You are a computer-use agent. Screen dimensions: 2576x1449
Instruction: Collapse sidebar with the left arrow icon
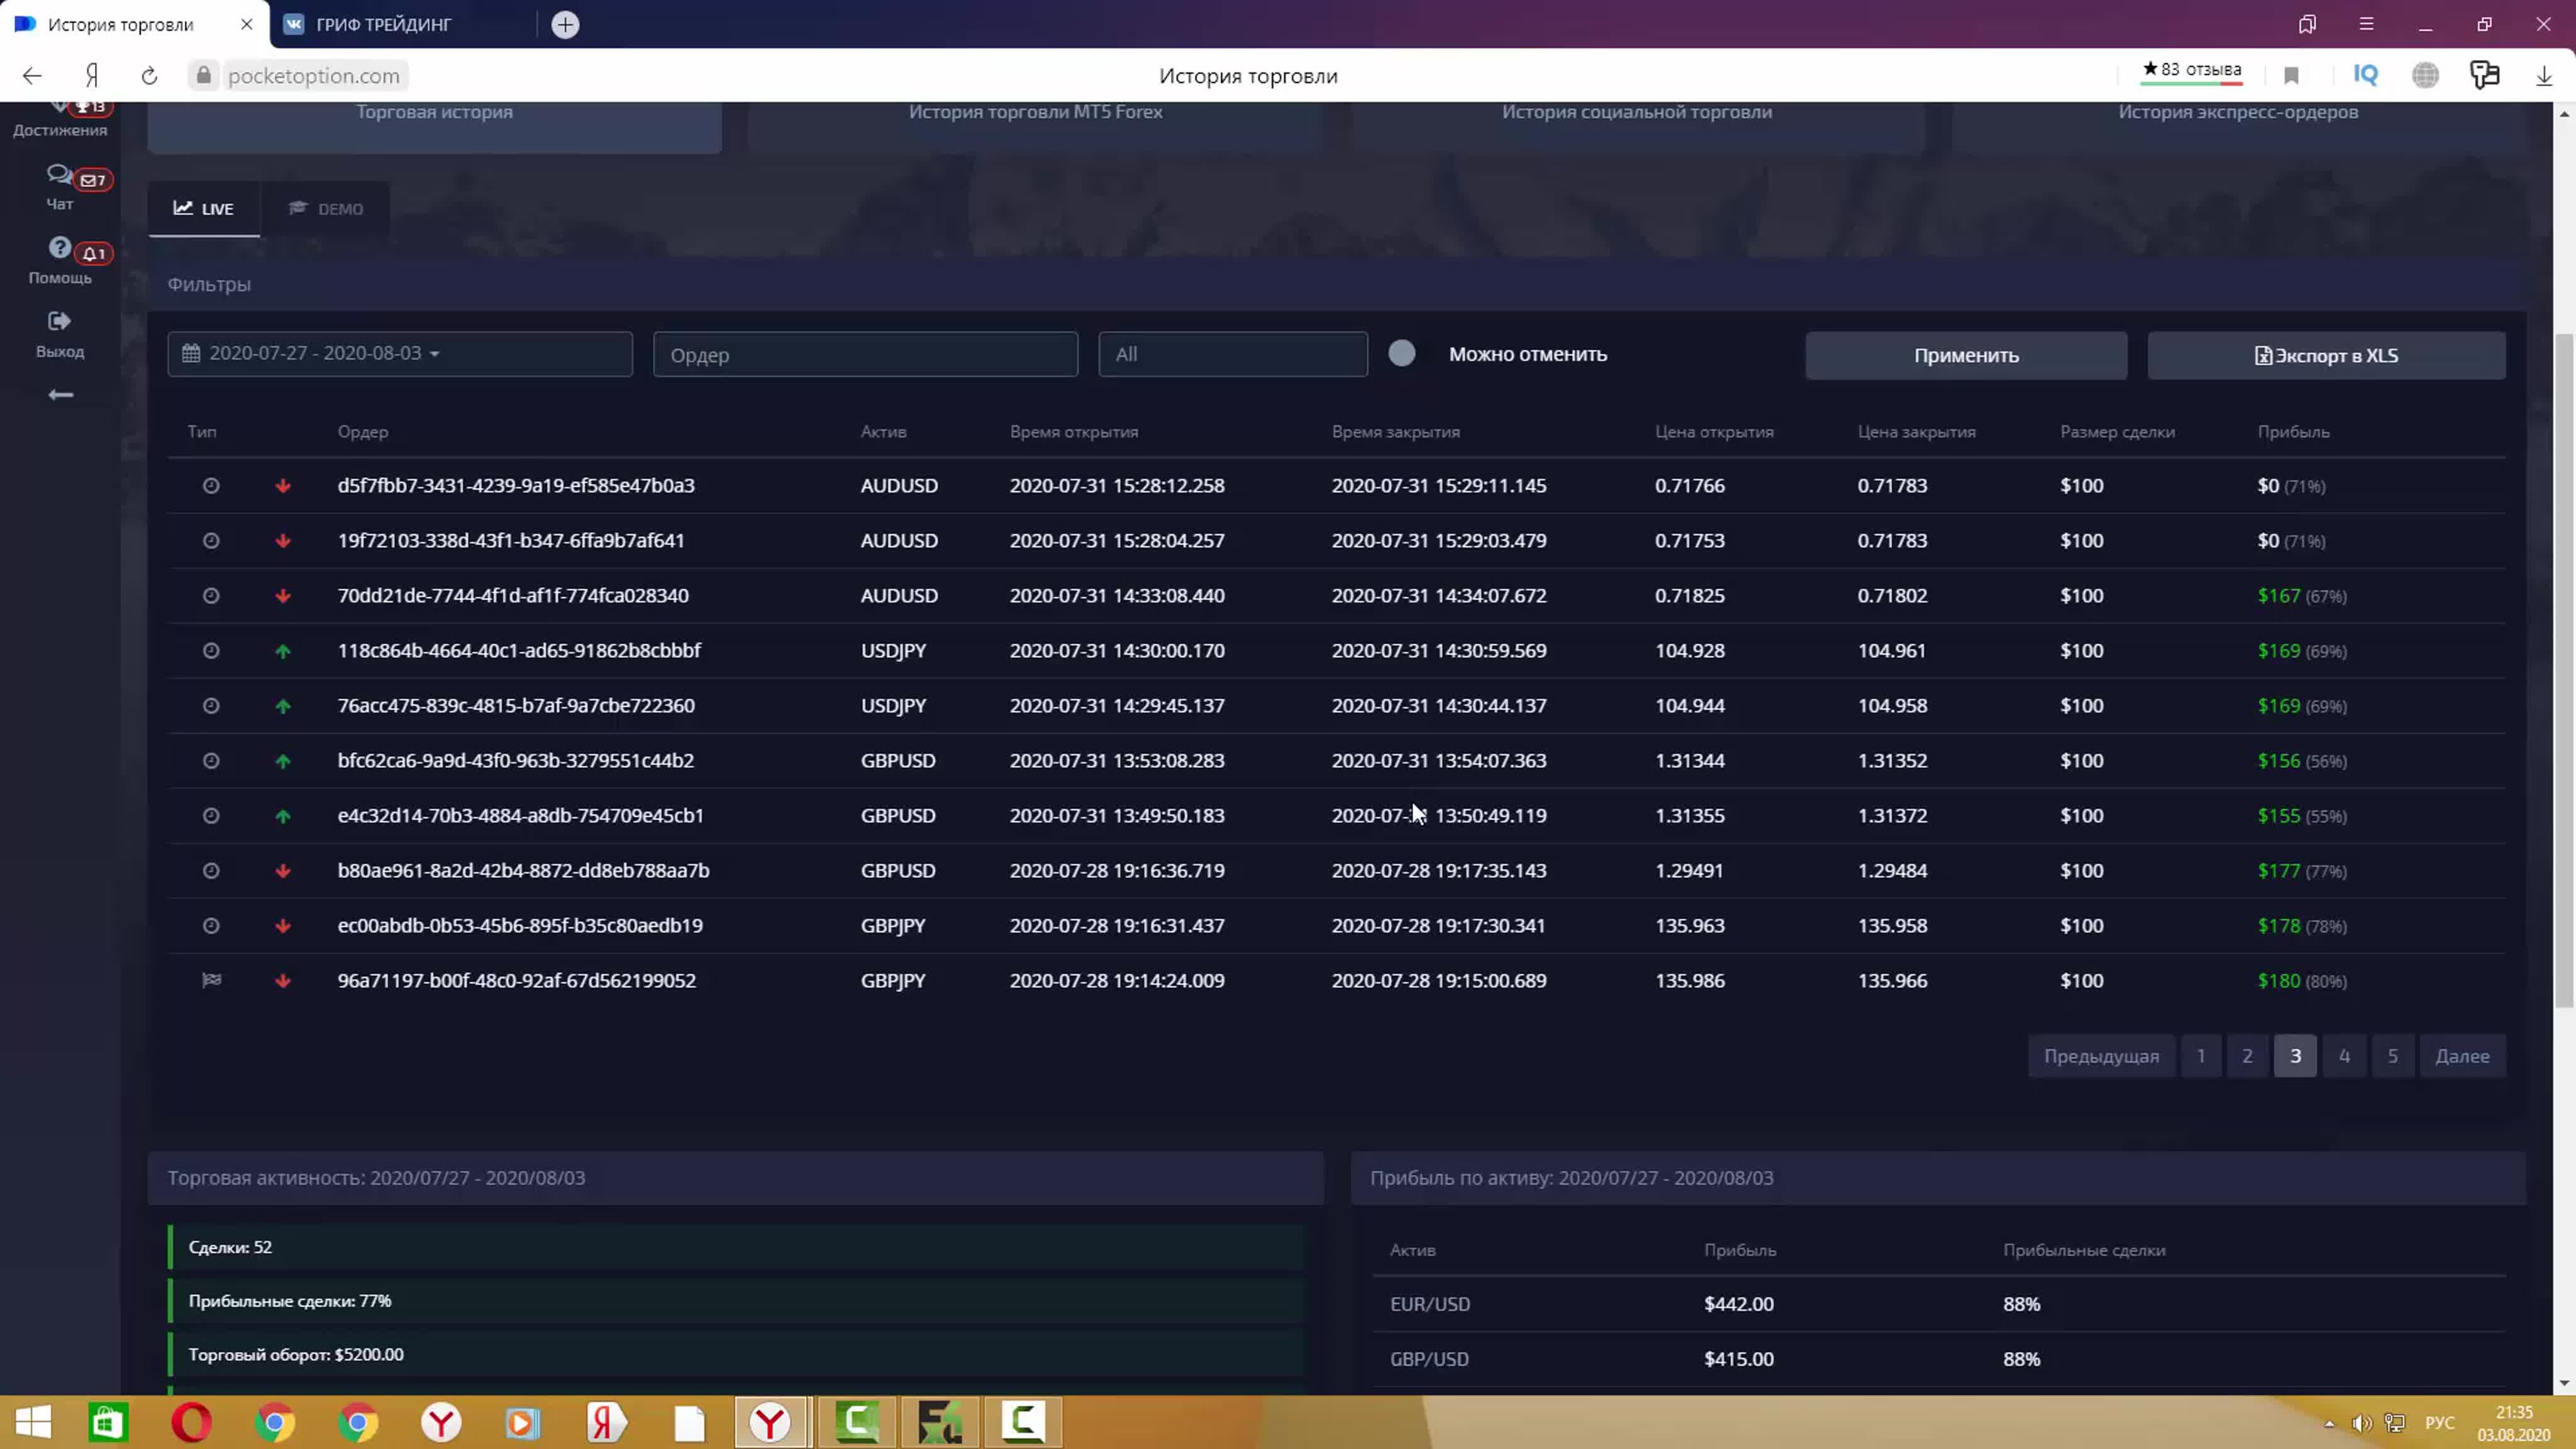(60, 395)
